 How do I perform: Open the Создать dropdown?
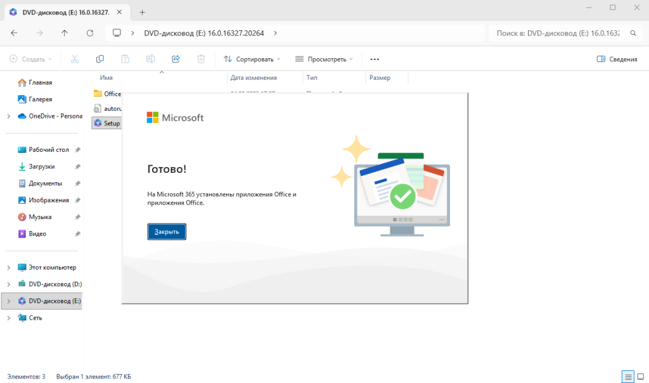[31, 59]
